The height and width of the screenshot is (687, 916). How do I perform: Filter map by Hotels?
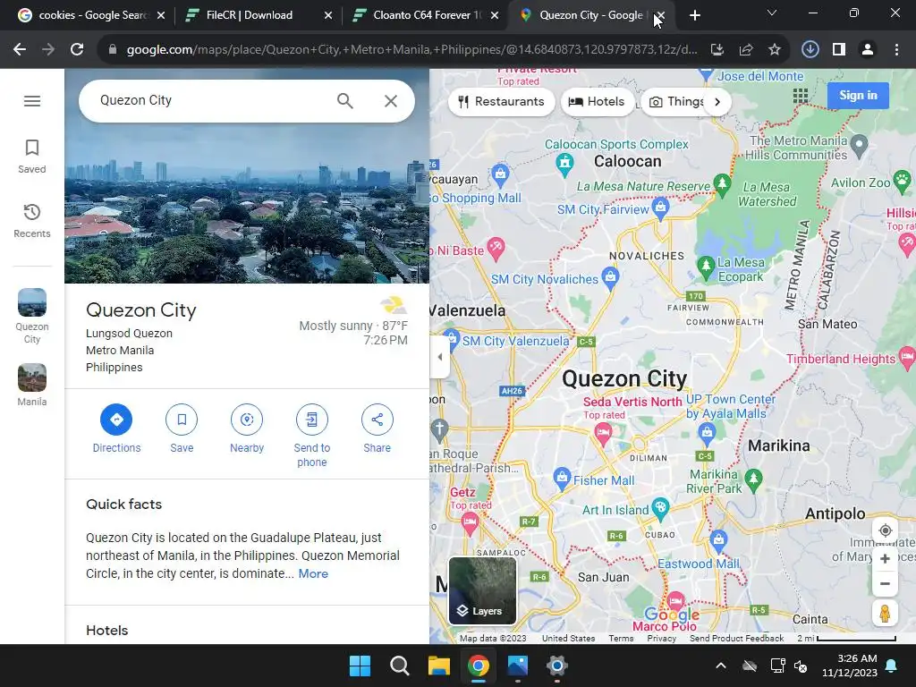point(597,102)
